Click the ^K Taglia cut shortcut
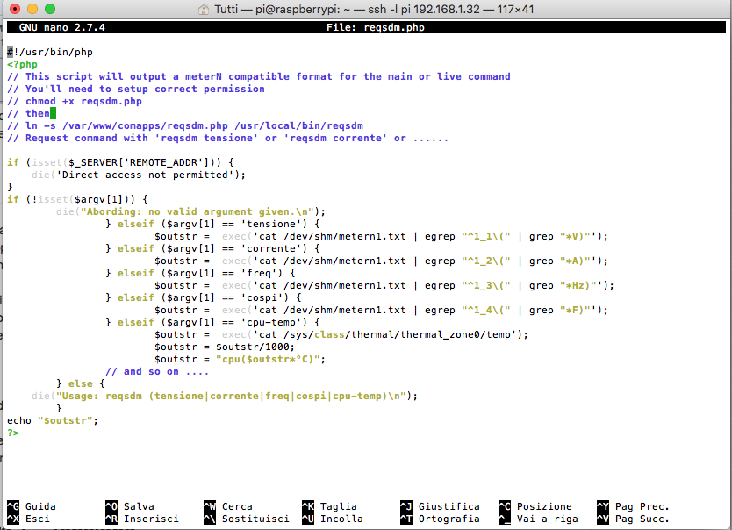732x530 pixels. 329,506
